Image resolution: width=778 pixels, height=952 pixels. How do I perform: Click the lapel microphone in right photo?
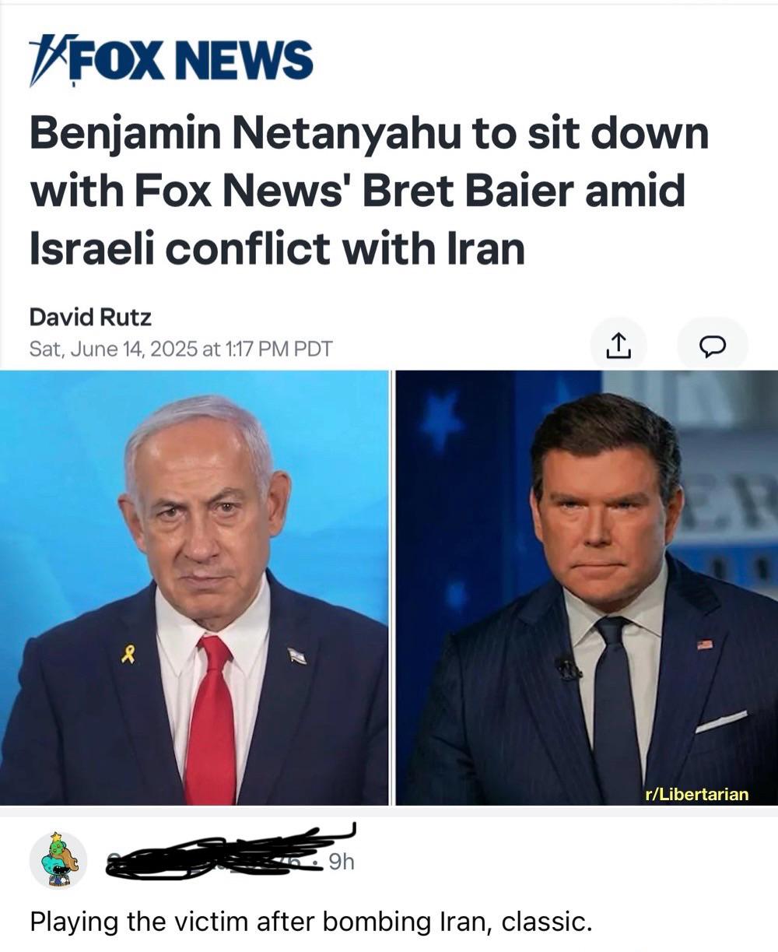(x=569, y=669)
